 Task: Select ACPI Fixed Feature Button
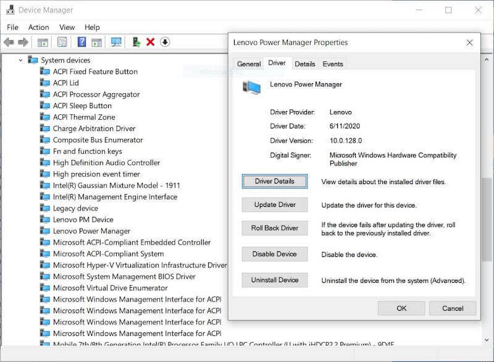[x=95, y=72]
